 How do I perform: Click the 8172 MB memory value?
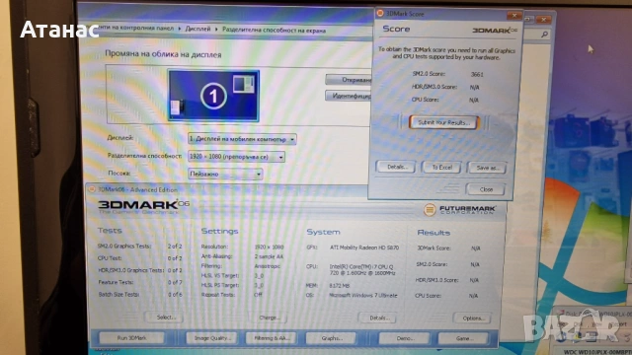click(340, 285)
